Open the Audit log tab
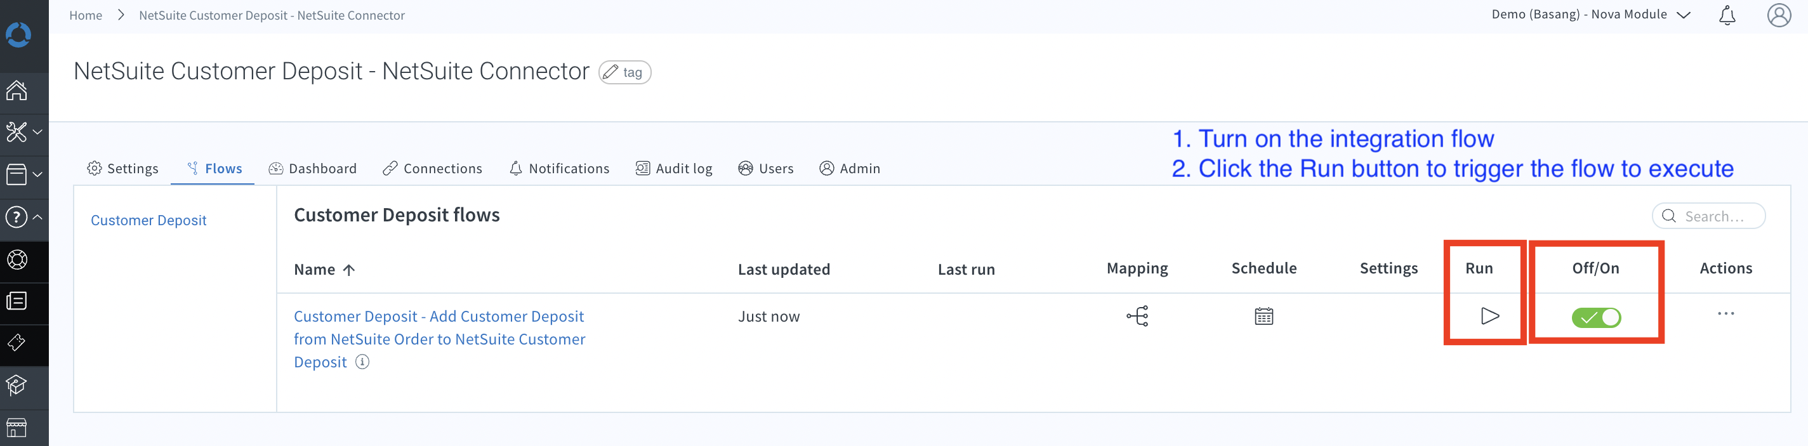Image resolution: width=1808 pixels, height=446 pixels. (674, 168)
